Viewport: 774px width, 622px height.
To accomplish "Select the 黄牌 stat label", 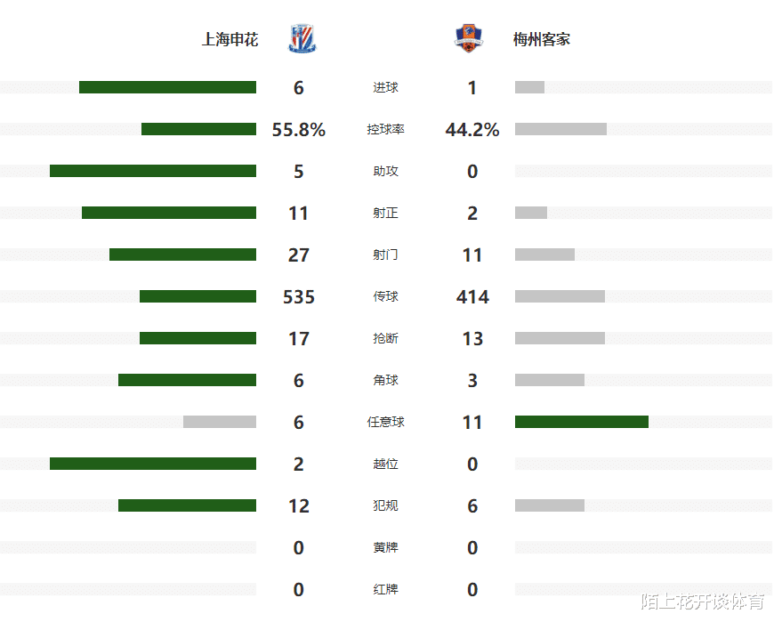I will pyautogui.click(x=385, y=547).
